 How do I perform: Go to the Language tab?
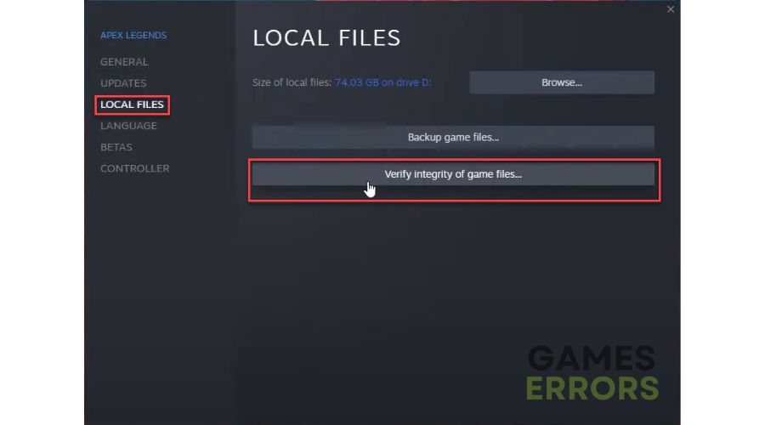click(x=128, y=126)
